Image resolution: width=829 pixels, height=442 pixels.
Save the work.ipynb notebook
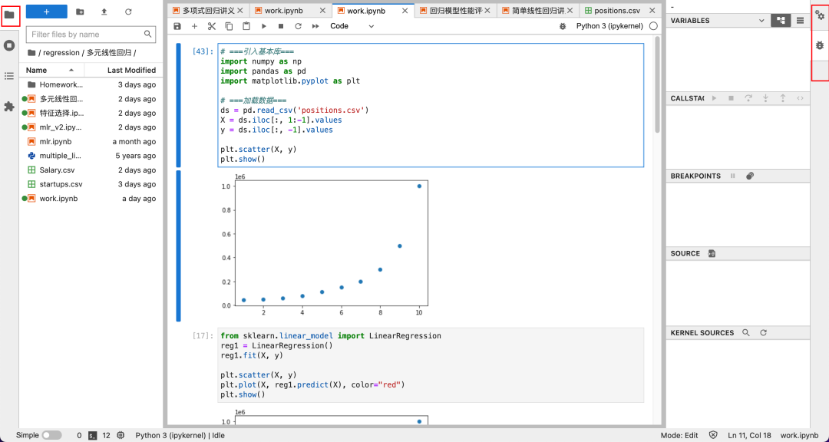point(178,25)
